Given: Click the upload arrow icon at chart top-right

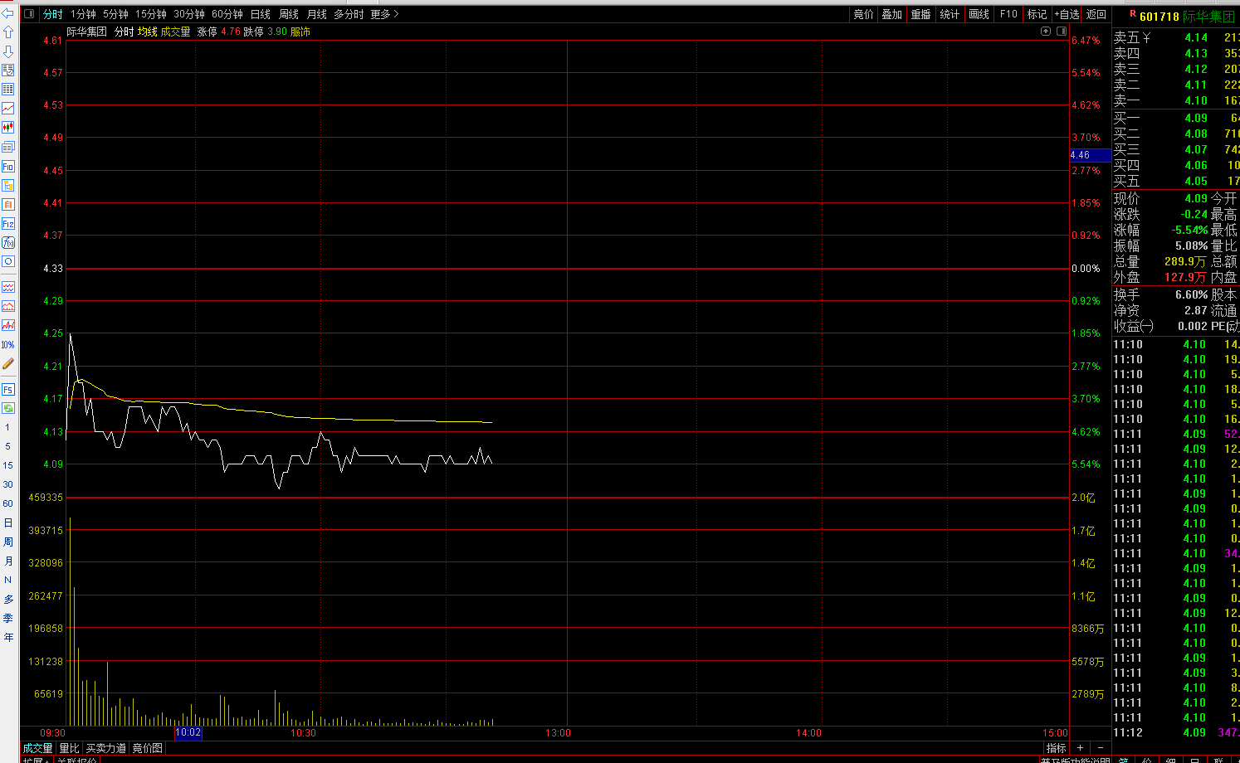Looking at the screenshot, I should click(1046, 32).
